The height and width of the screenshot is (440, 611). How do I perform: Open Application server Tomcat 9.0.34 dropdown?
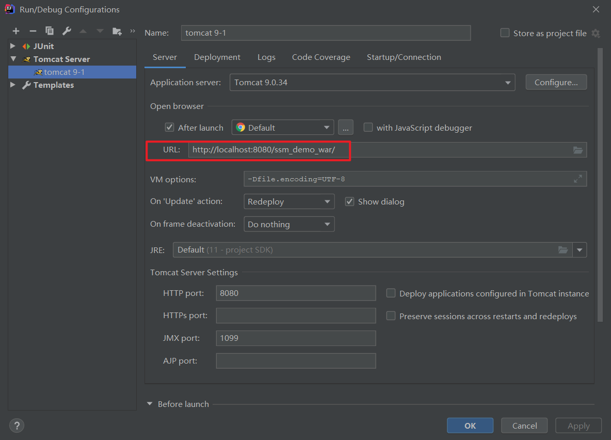[372, 82]
